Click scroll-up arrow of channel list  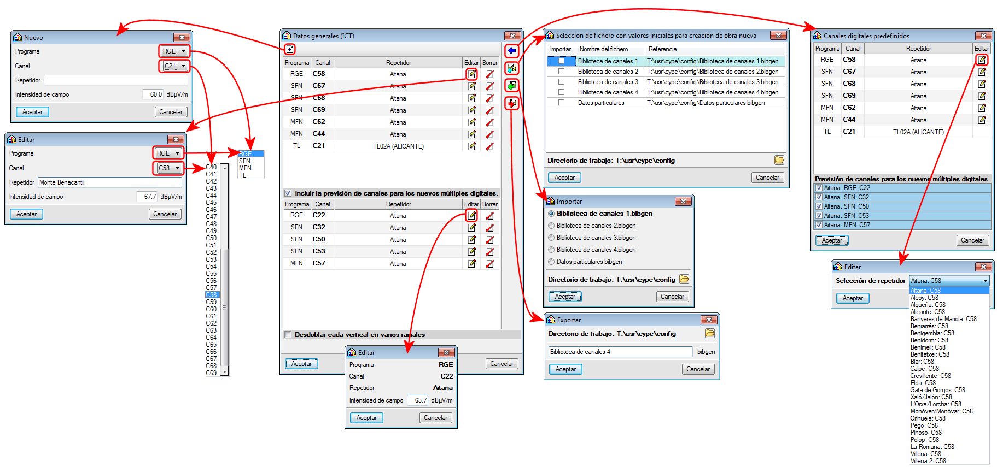coord(225,168)
